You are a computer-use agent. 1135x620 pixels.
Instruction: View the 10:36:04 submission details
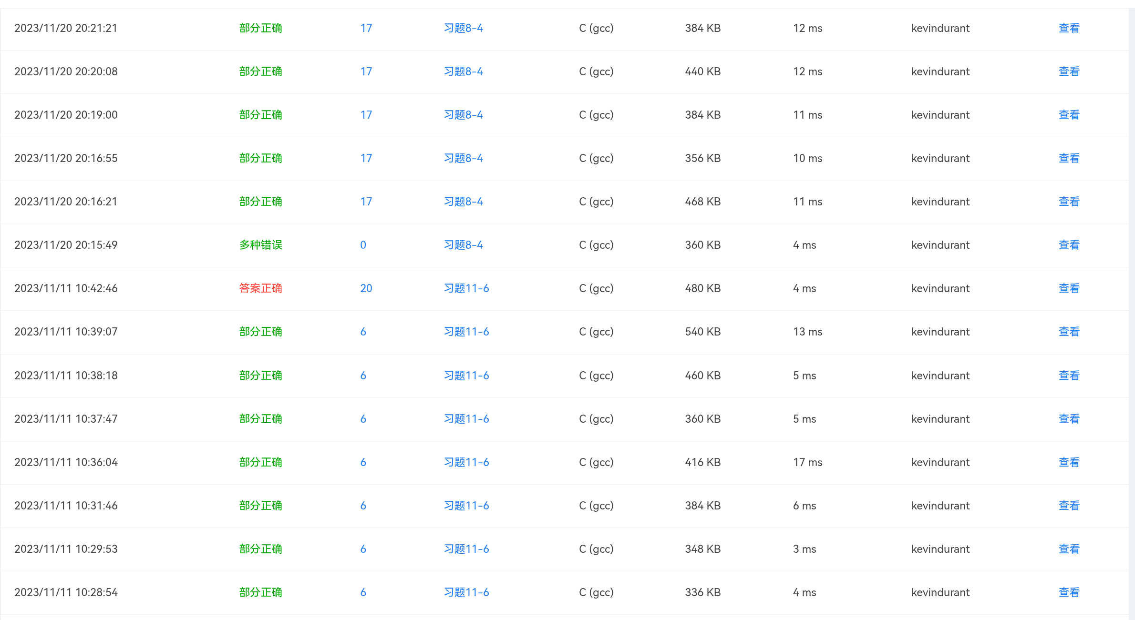[1069, 462]
